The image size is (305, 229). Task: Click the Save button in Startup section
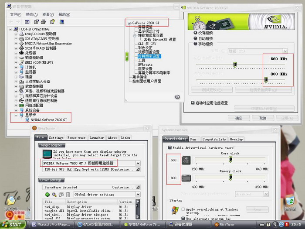[257, 210]
